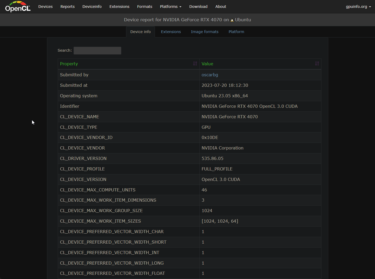The width and height of the screenshot is (375, 279).
Task: Select CL_DEVICE_MAX_COMPUTE_UNITS property cell
Action: click(x=129, y=190)
